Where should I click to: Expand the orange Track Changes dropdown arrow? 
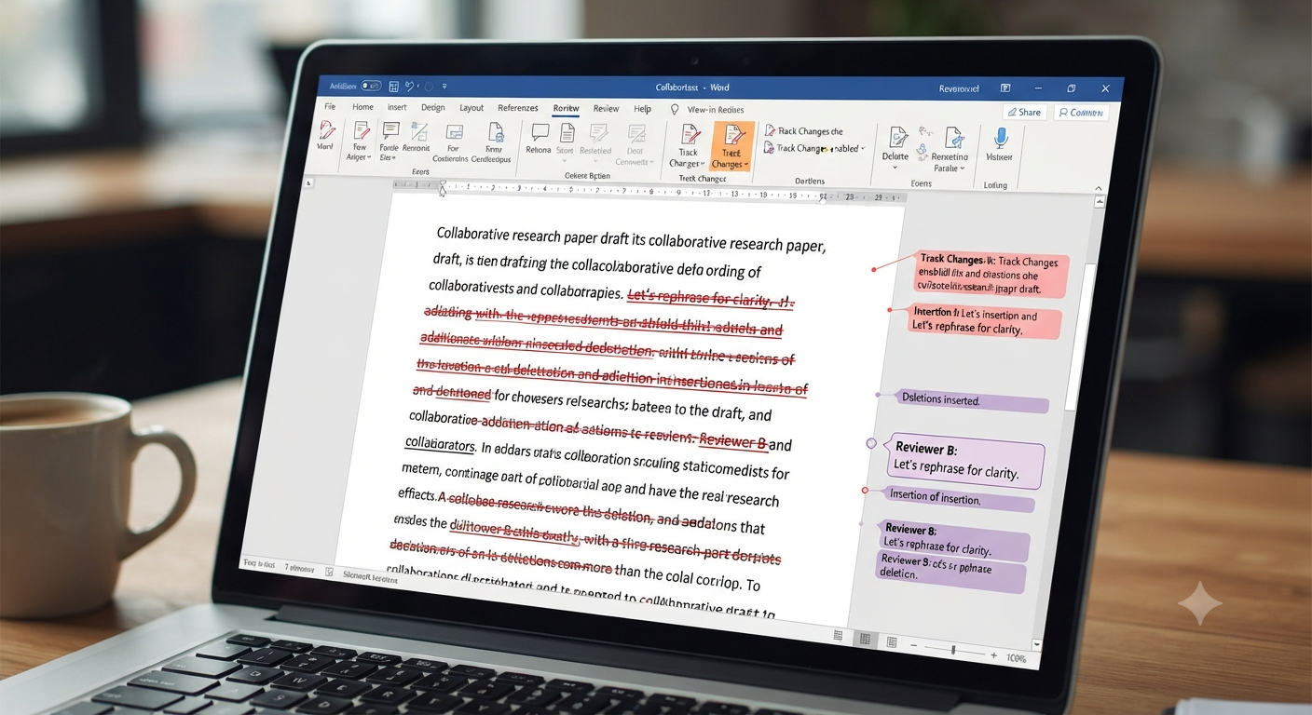pos(746,165)
